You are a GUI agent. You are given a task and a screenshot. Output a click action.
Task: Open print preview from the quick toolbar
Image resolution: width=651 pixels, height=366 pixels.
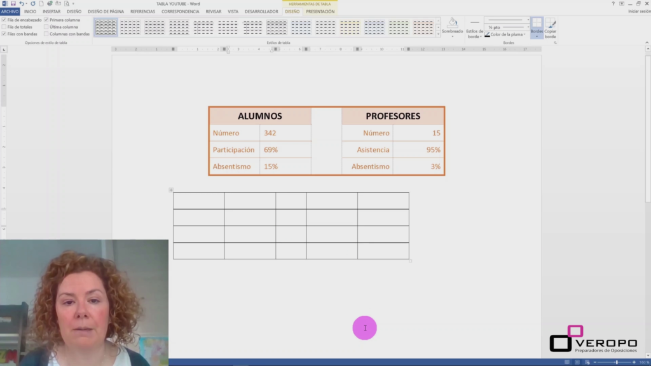(x=66, y=3)
